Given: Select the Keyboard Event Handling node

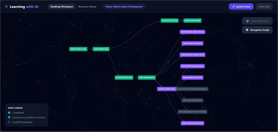Looking at the screenshot, I should pyautogui.click(x=192, y=21).
